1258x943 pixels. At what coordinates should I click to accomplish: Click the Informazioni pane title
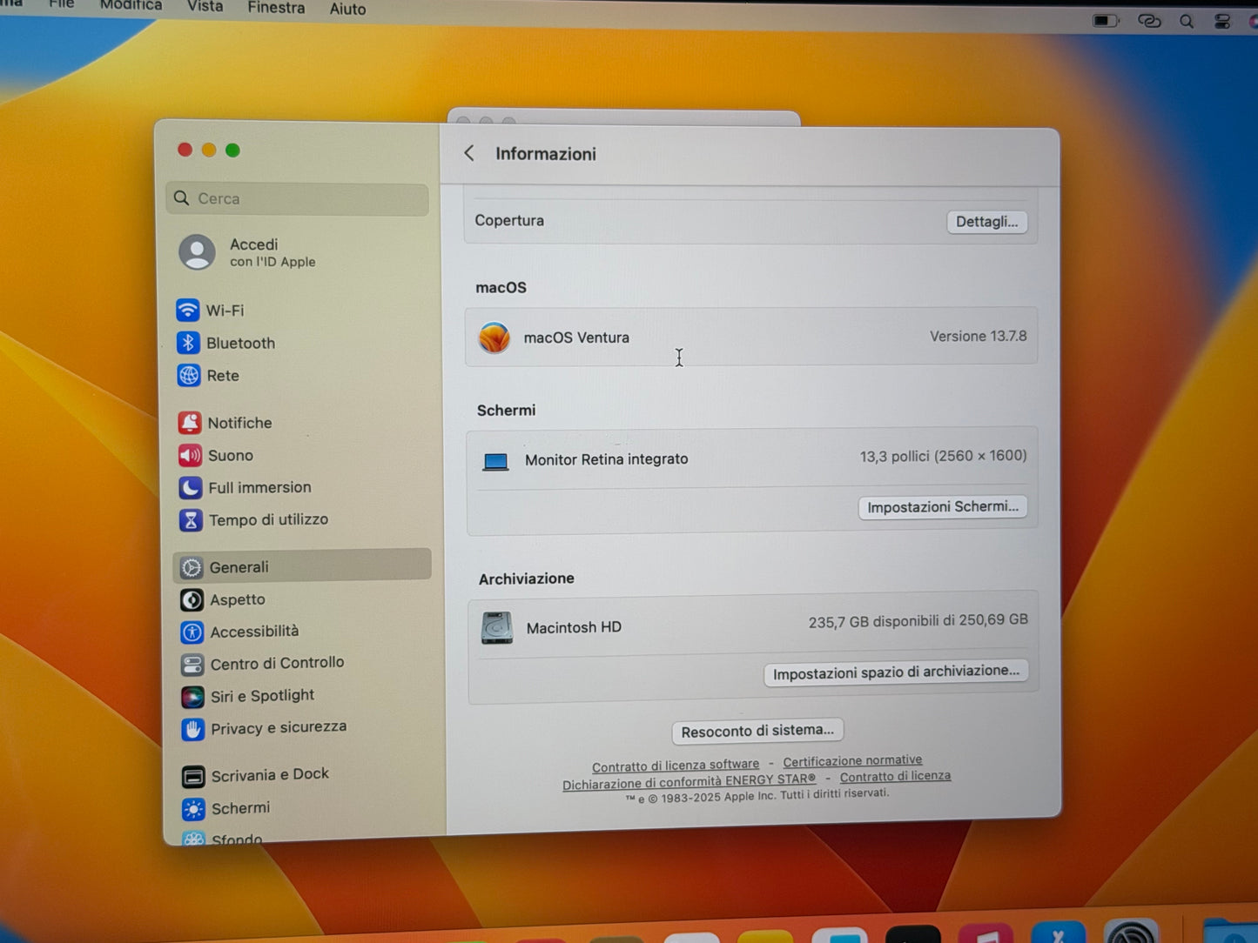point(546,154)
